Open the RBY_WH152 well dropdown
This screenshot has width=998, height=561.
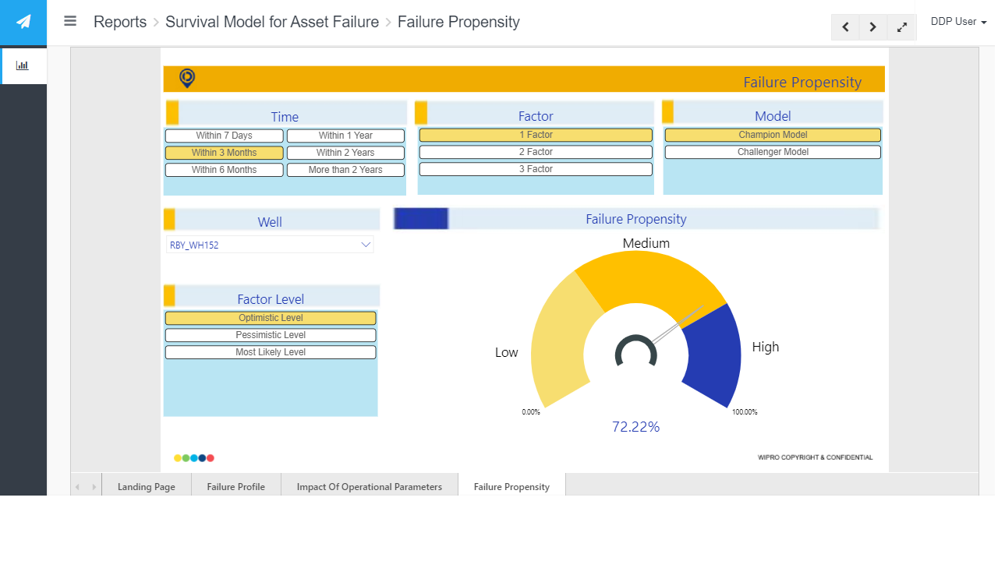[x=270, y=245]
